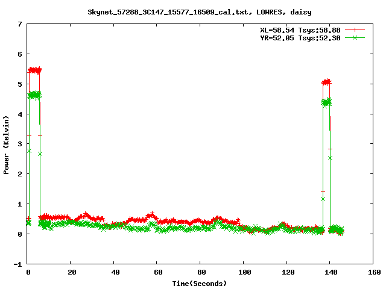Viewport: 386px width, 289px height.
Task: Click the x-axis tick label 120
Action: click(288, 272)
